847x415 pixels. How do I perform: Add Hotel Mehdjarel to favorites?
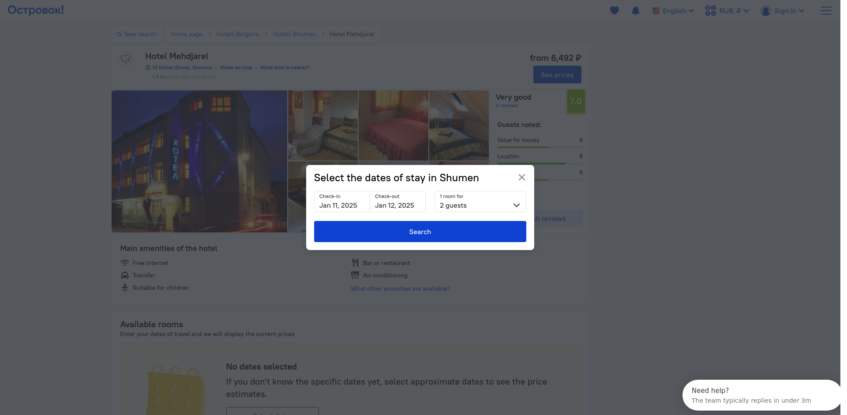[126, 59]
